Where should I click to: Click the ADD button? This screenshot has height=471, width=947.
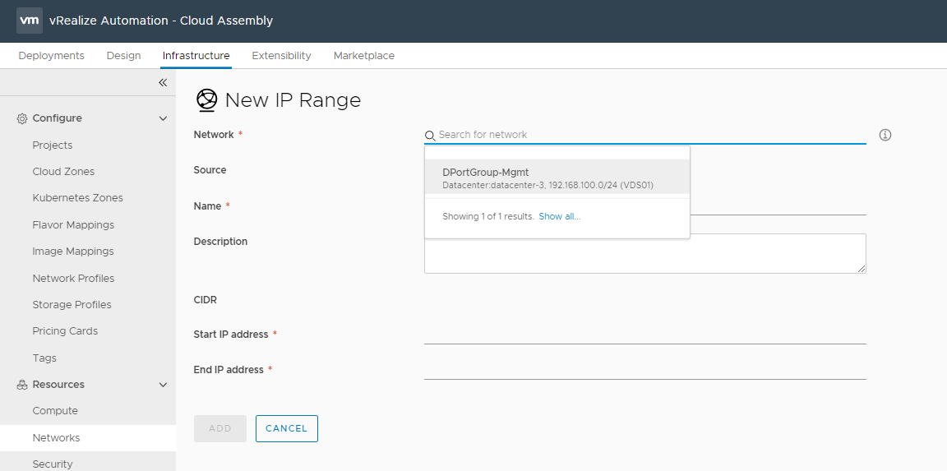click(220, 428)
